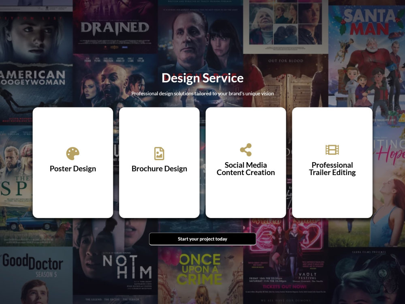
Task: Click the Start your project today button
Action: pyautogui.click(x=202, y=239)
